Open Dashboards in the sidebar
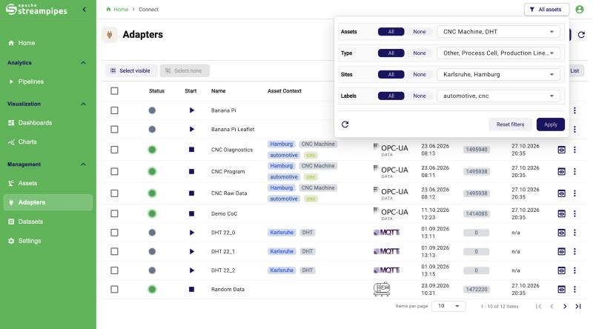The height and width of the screenshot is (329, 593). pyautogui.click(x=48, y=123)
